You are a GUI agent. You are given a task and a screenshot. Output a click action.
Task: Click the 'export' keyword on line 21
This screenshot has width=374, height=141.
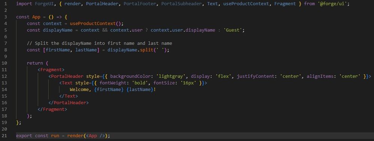click(x=24, y=136)
